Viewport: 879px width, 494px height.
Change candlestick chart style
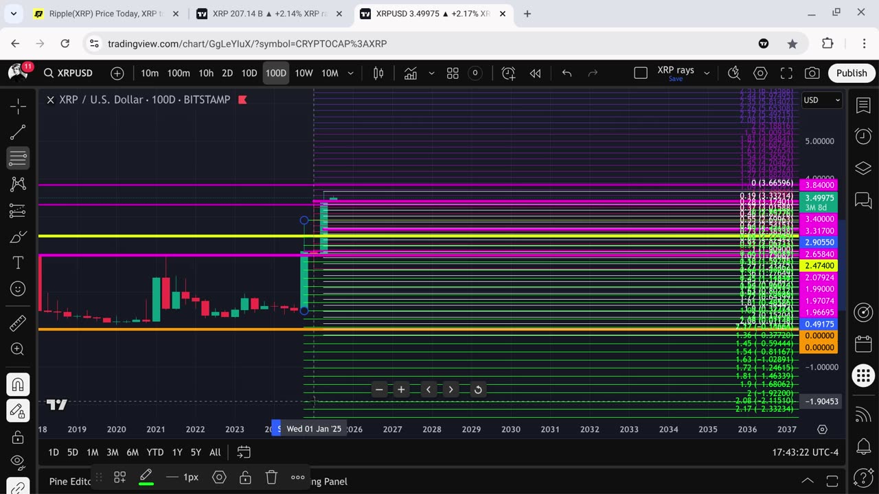[378, 73]
